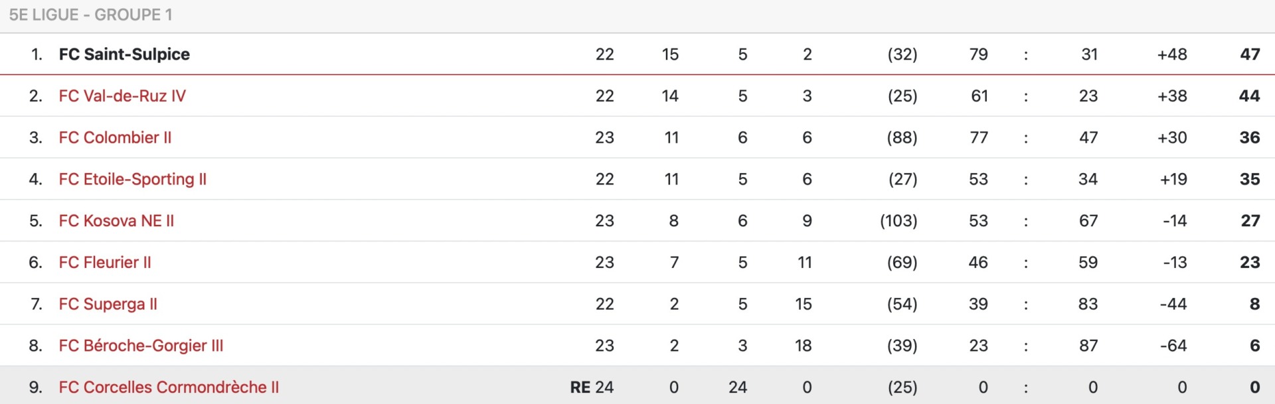Open FC Superga II team link
Screen dimensions: 1275x404
pyautogui.click(x=108, y=304)
